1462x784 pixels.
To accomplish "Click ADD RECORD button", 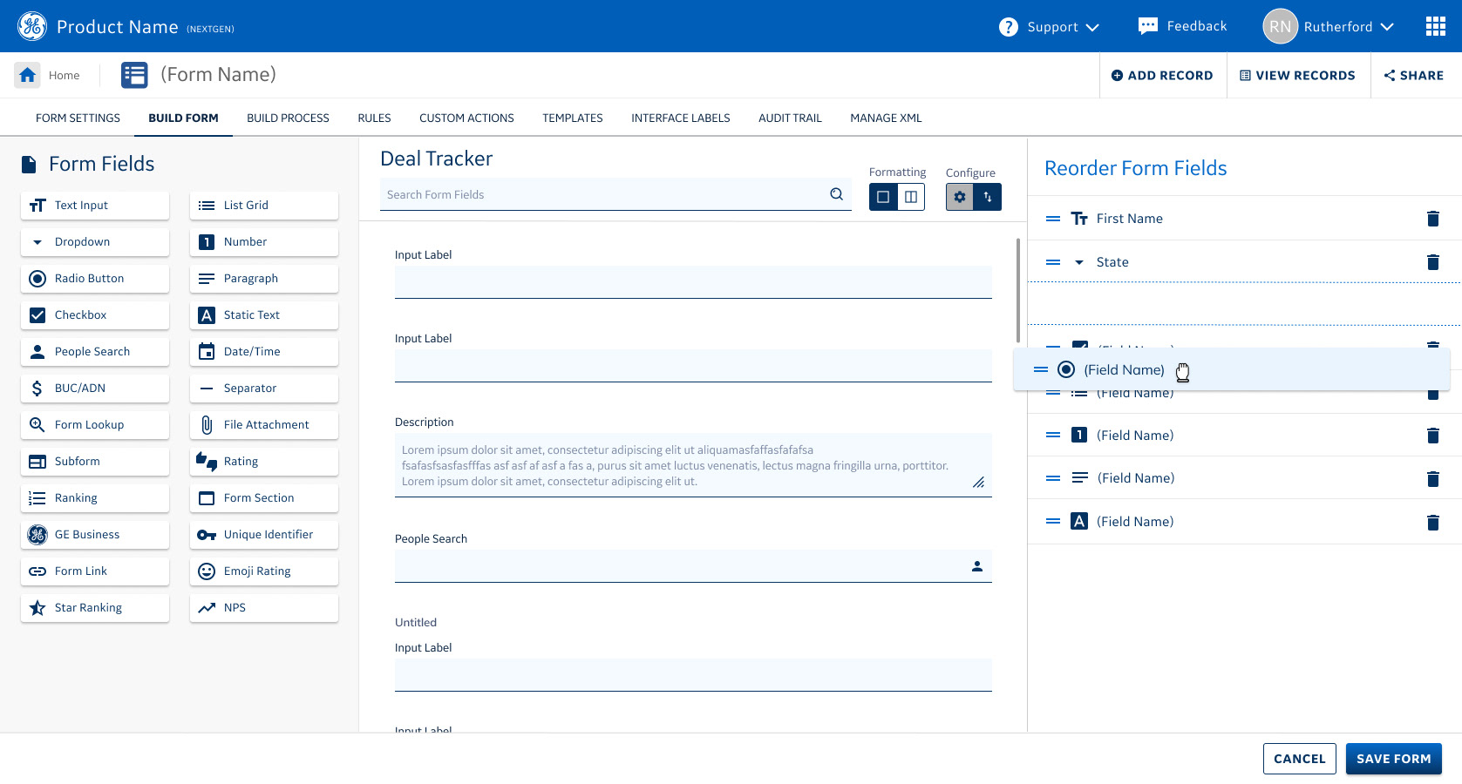I will click(x=1162, y=75).
